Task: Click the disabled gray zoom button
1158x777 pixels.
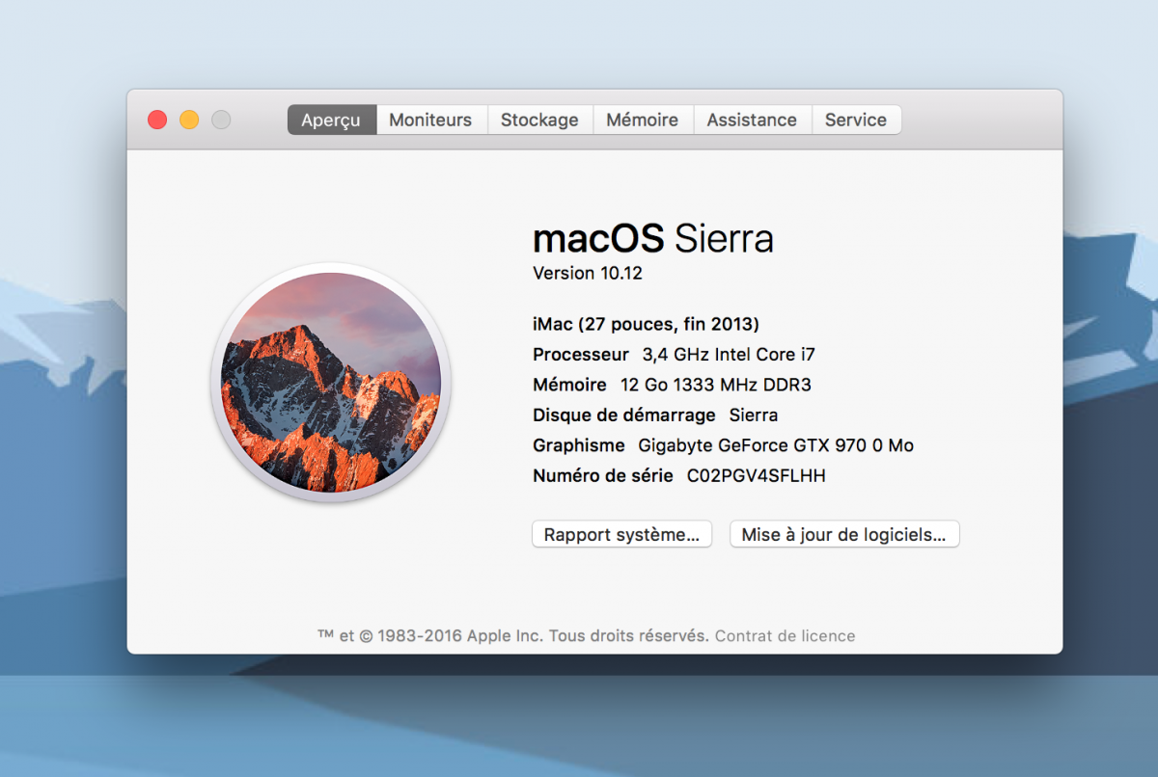Action: tap(221, 120)
